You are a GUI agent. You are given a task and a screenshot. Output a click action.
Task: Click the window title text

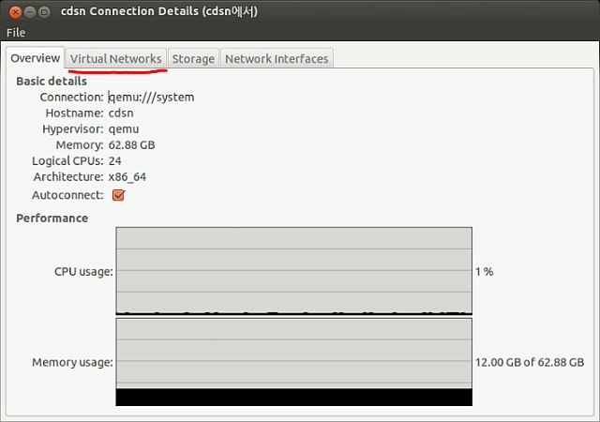point(158,11)
